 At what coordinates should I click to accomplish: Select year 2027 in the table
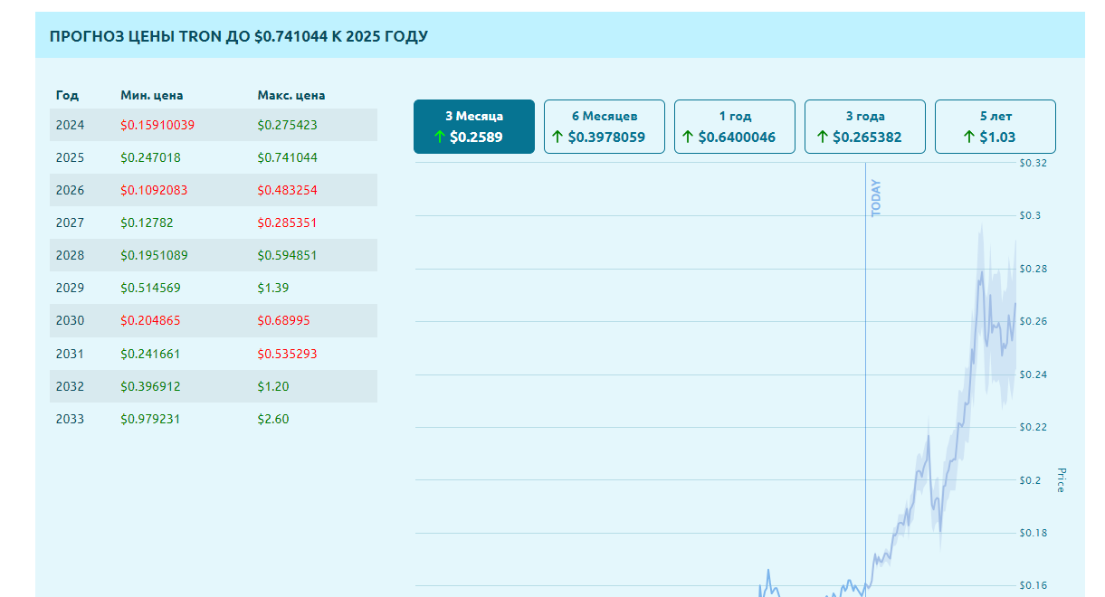click(70, 223)
